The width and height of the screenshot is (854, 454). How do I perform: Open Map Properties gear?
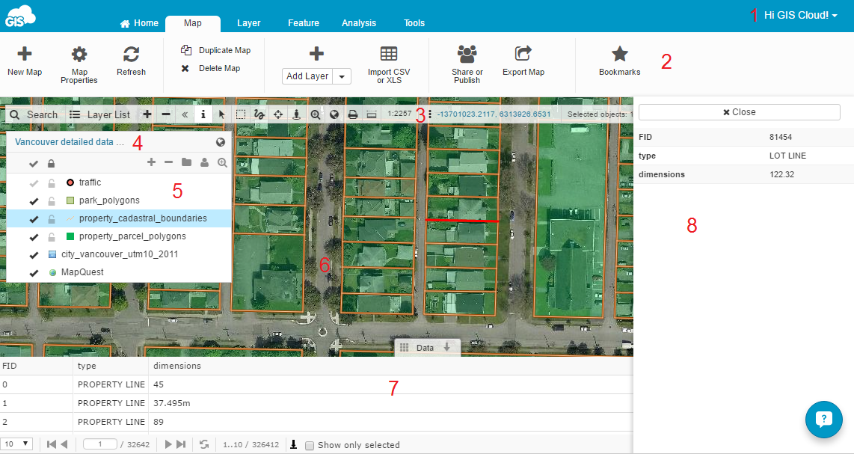pyautogui.click(x=79, y=54)
